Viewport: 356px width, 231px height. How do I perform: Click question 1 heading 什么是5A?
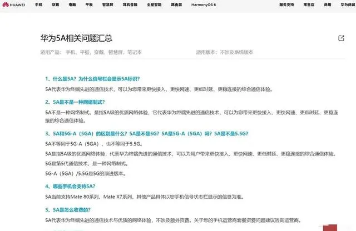tap(92, 79)
